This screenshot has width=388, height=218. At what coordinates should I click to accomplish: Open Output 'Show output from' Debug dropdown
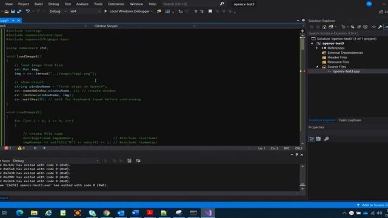coord(55,161)
